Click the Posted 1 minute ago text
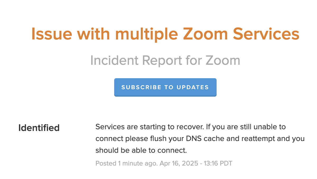This screenshot has height=179, width=317. tap(127, 163)
